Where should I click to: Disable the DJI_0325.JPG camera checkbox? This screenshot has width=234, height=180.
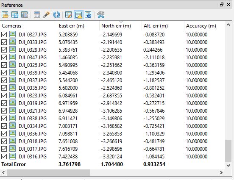click(x=4, y=65)
